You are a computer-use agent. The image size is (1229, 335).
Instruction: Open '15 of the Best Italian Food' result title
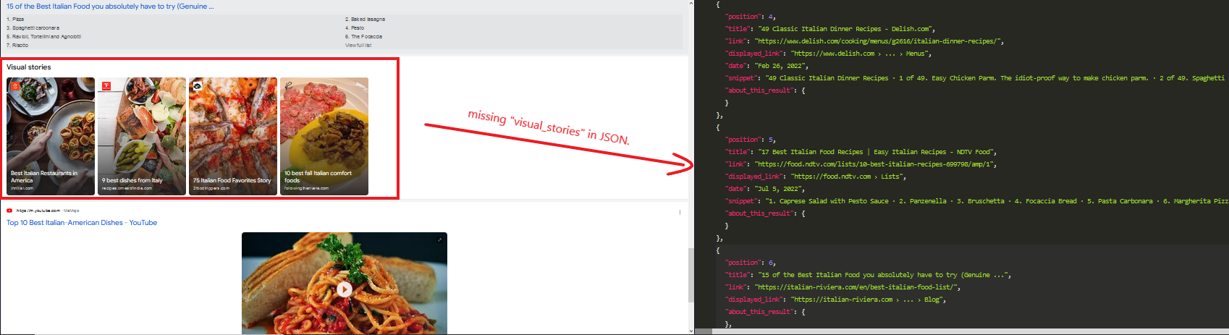110,6
